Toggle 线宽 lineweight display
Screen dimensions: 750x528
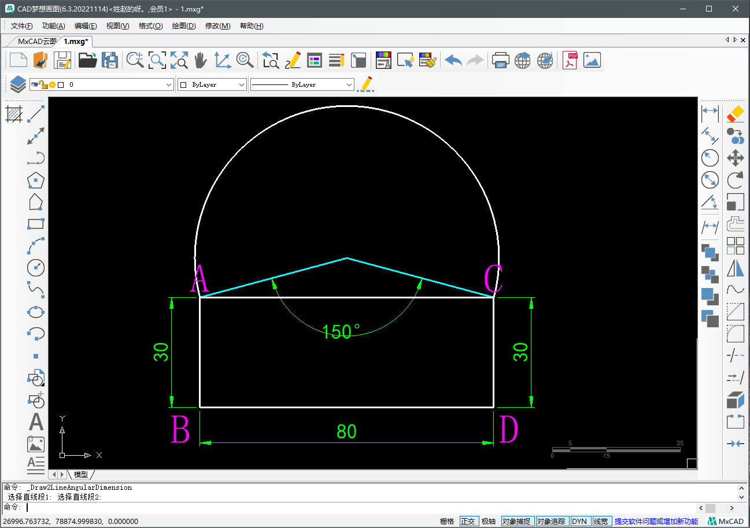pos(601,521)
